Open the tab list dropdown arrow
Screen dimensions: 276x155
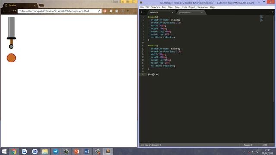pos(273,12)
